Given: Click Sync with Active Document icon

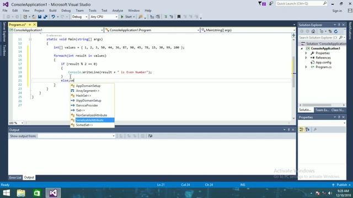Looking at the screenshot, I should click(330, 31).
